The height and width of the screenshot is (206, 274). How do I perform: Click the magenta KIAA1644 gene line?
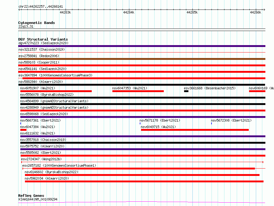142,202
